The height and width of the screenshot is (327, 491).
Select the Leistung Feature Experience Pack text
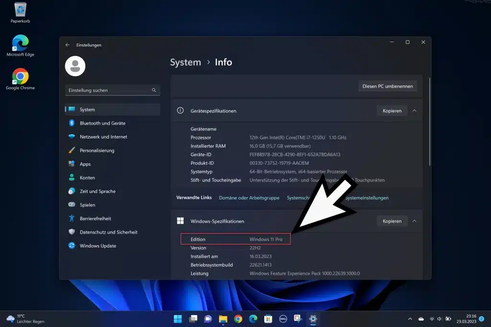(x=304, y=273)
